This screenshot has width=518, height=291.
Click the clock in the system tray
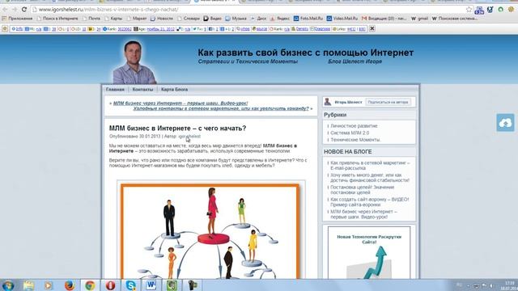pyautogui.click(x=510, y=285)
